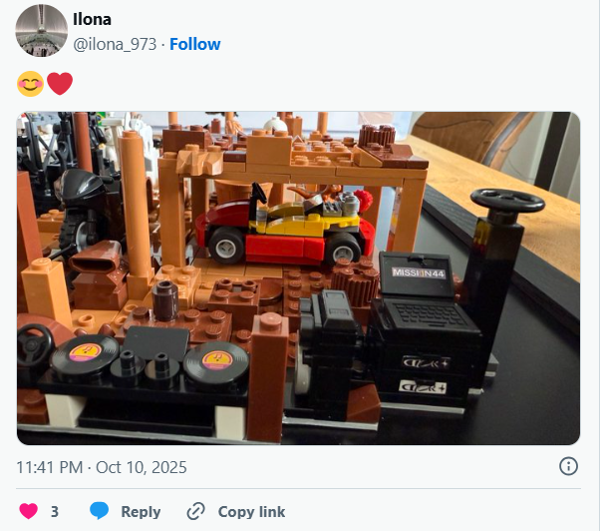Open the Ilona display name link
The height and width of the screenshot is (531, 603).
point(92,19)
